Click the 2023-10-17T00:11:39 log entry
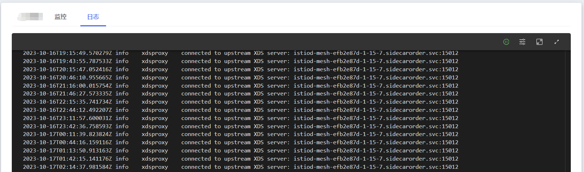The width and height of the screenshot is (584, 172). click(x=241, y=134)
